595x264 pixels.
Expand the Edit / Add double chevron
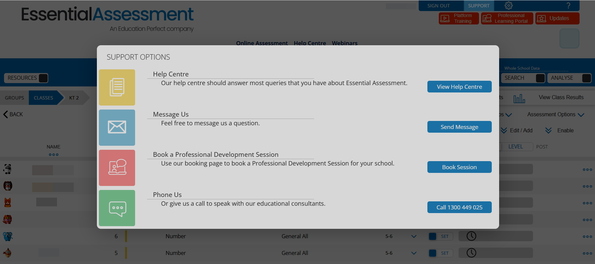504,130
